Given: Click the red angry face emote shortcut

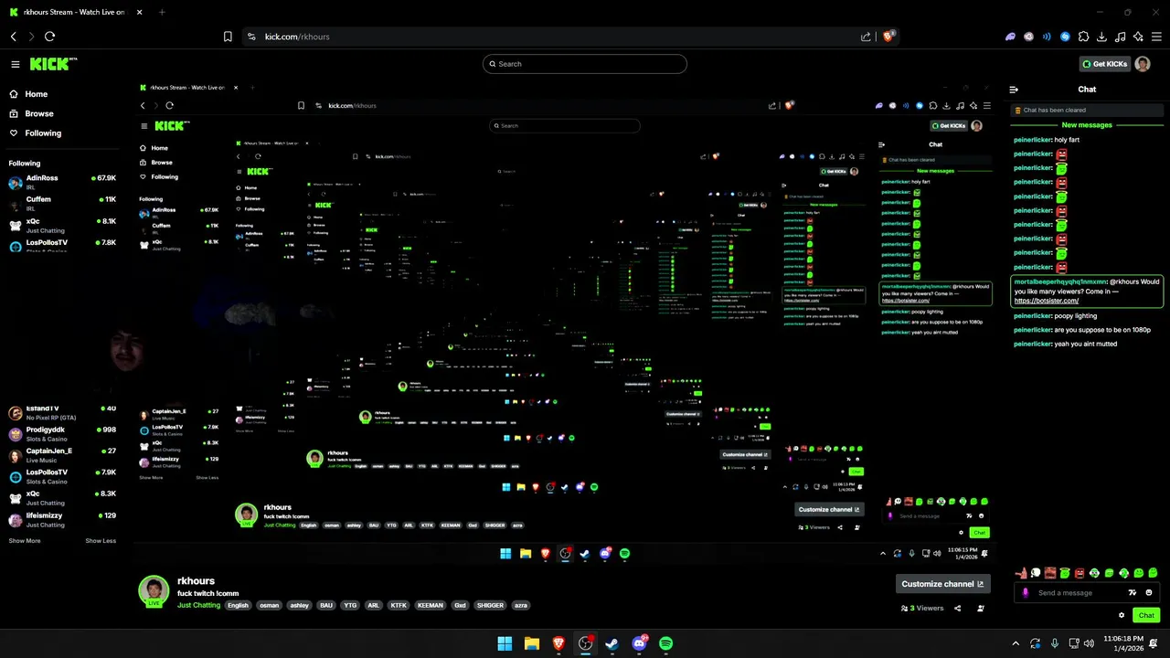Looking at the screenshot, I should tap(1080, 573).
